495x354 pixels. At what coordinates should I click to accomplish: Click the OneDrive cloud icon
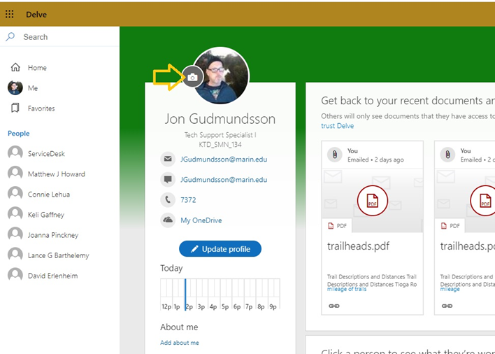(168, 220)
